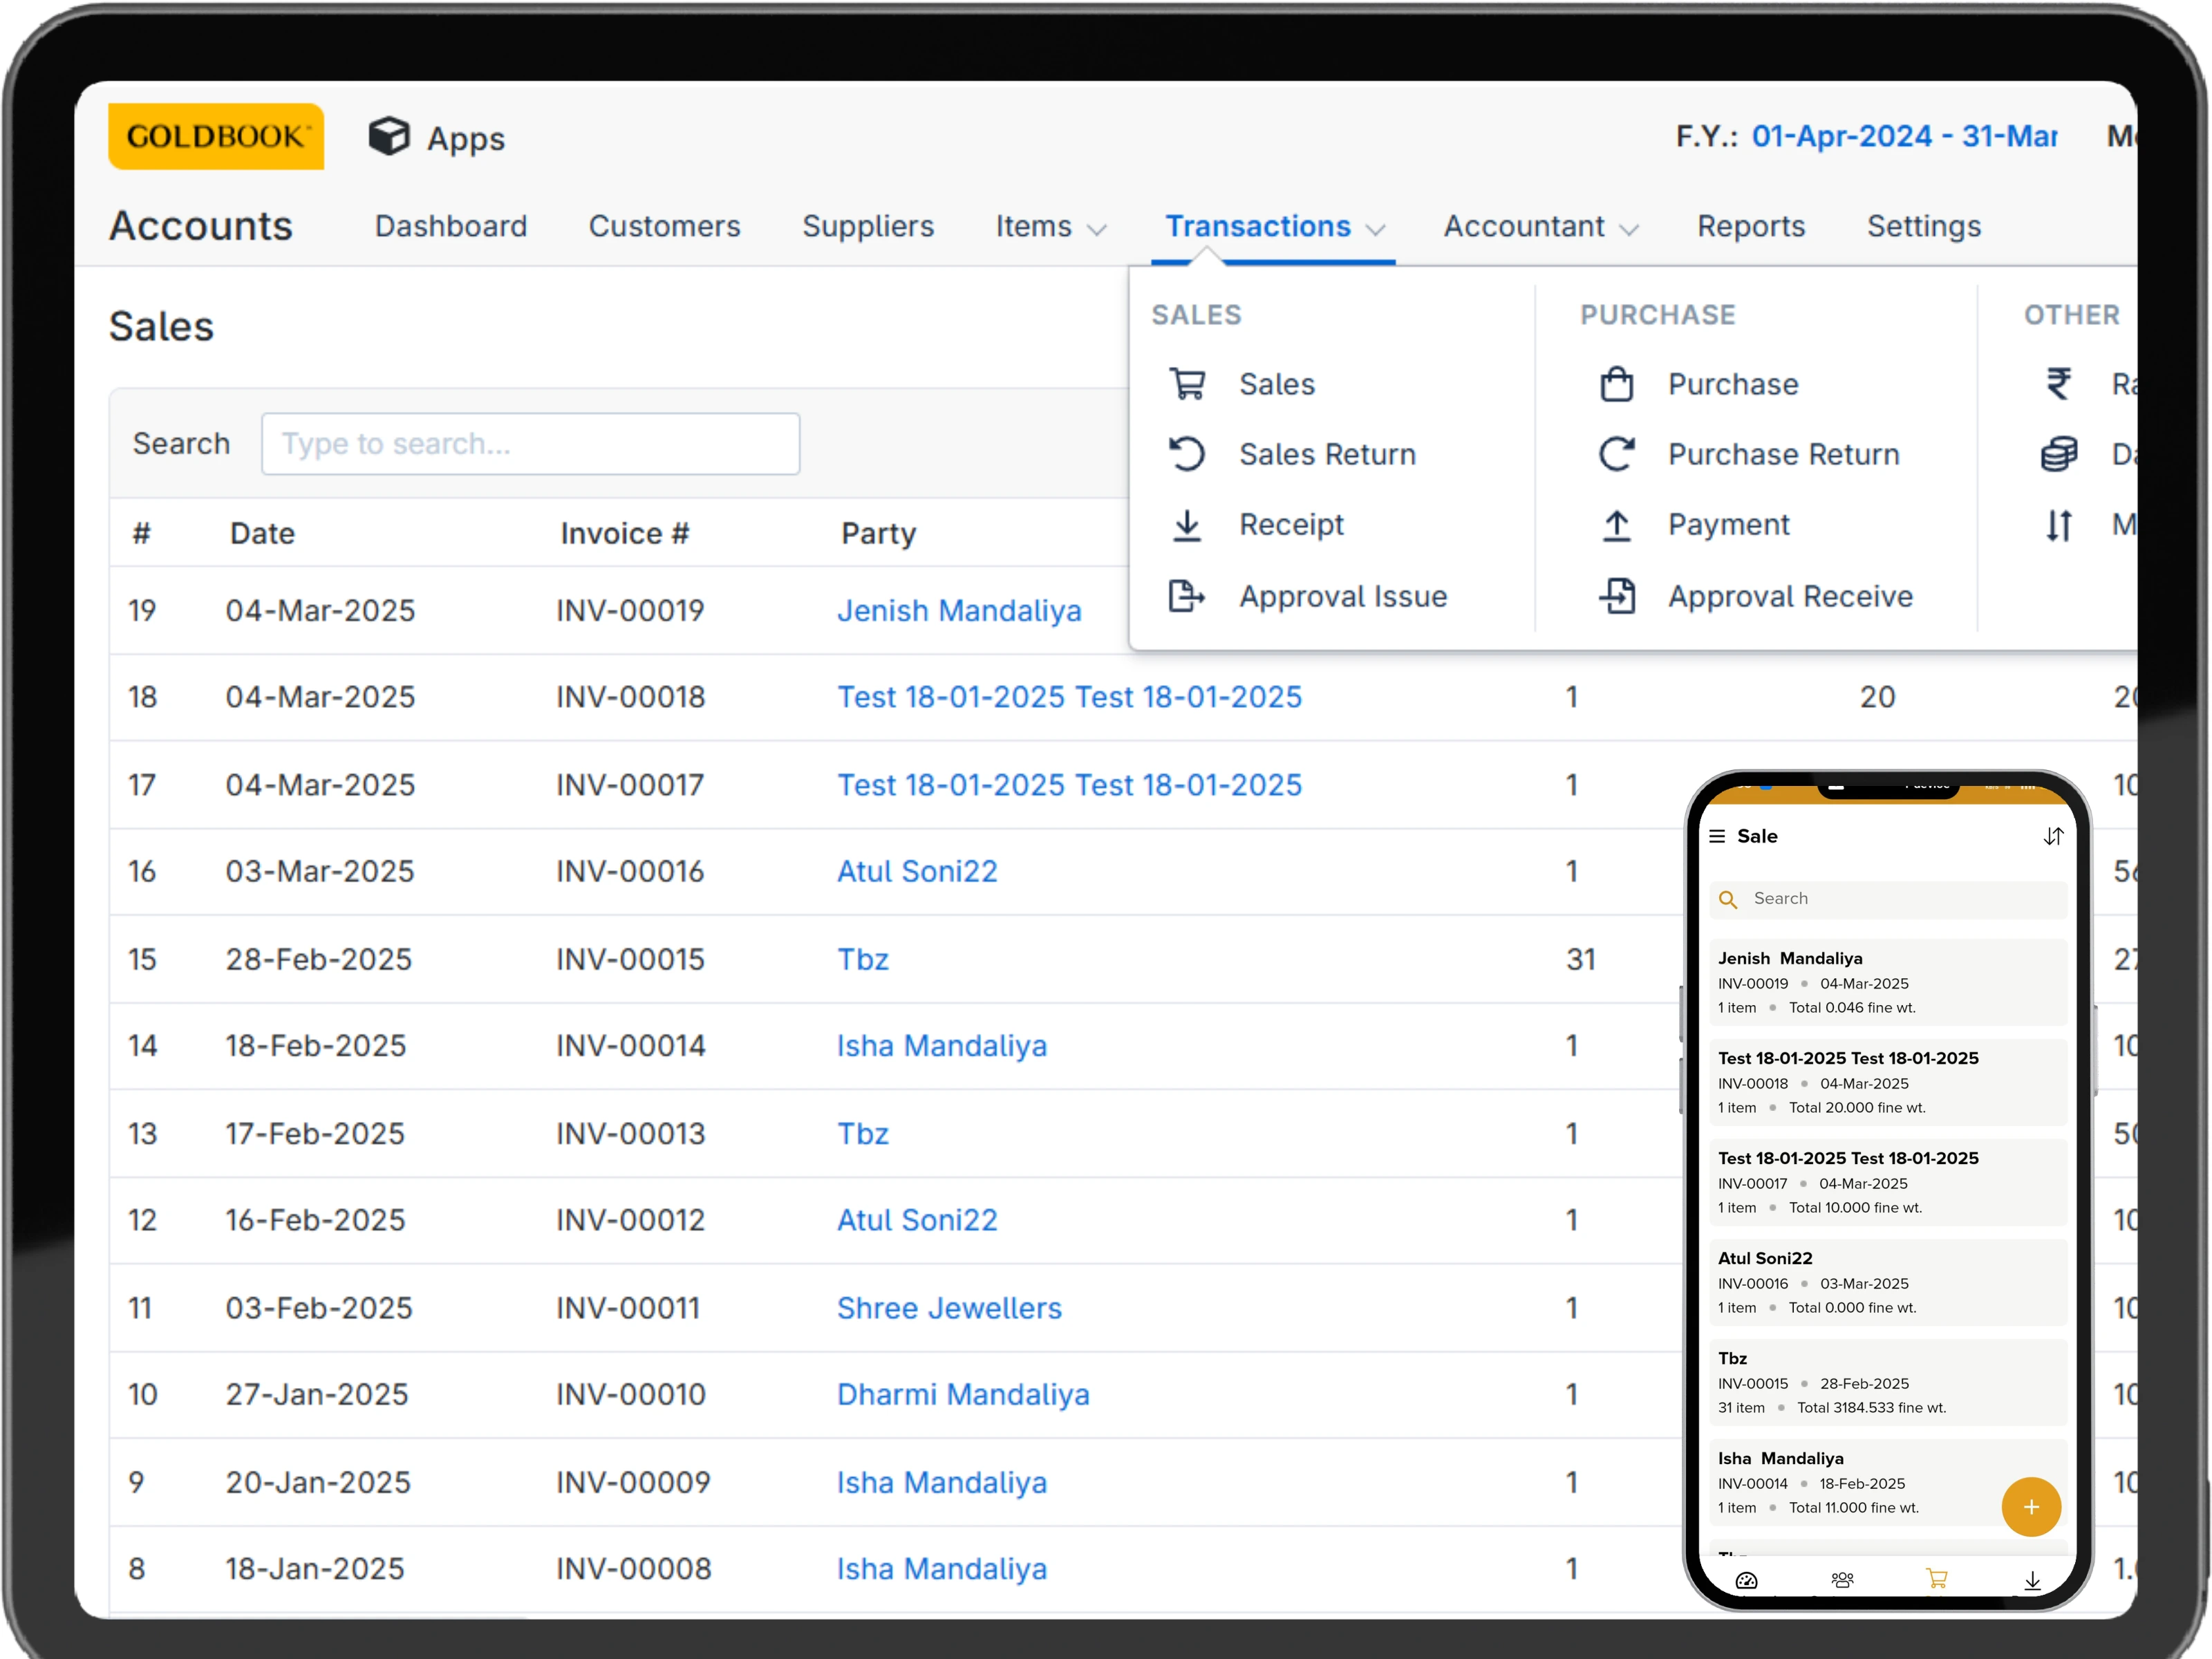
Task: Click the Sales Return circular arrow icon
Action: click(x=1187, y=454)
